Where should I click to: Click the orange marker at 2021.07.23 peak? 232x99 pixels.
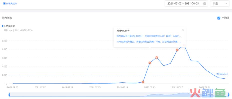click(150, 63)
